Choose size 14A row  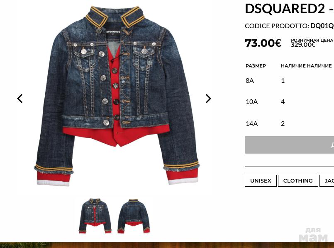[x=289, y=123]
